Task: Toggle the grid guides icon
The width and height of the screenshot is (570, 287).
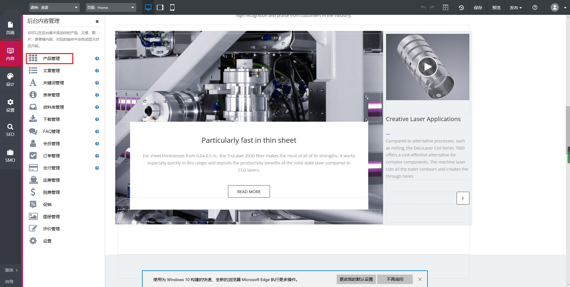Action: (445, 8)
